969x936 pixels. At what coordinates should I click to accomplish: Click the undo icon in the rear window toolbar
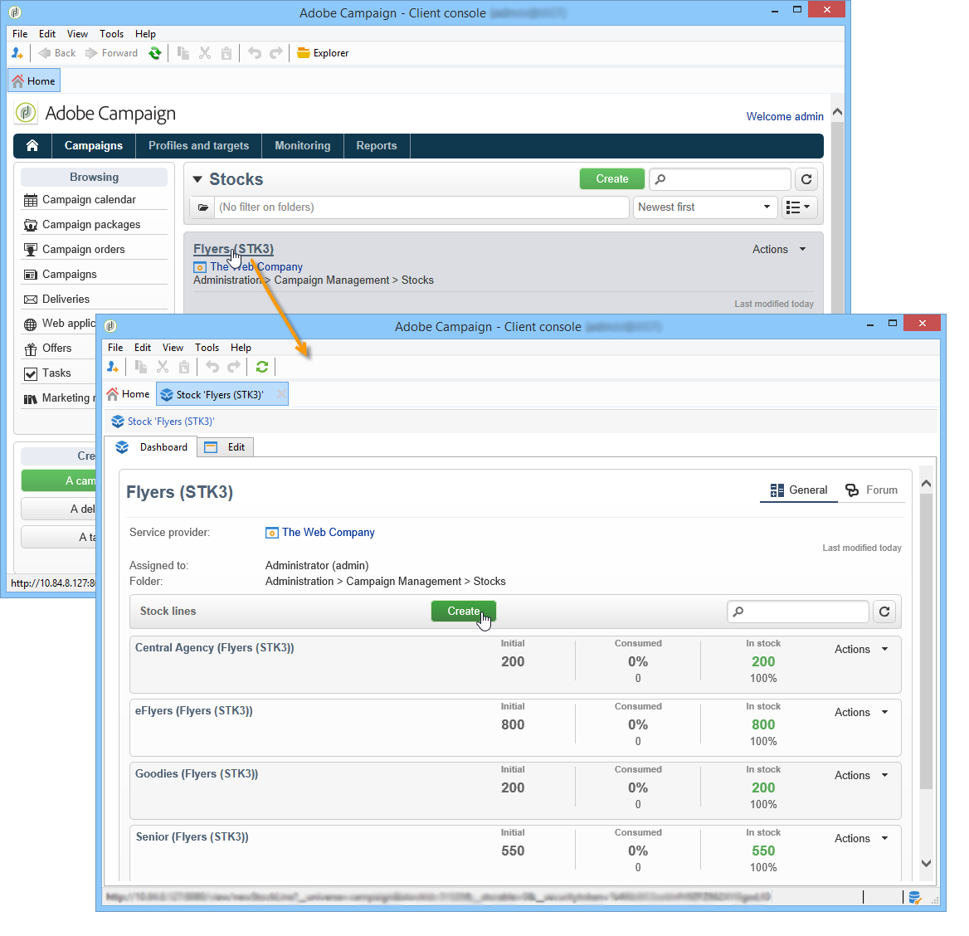click(x=254, y=53)
